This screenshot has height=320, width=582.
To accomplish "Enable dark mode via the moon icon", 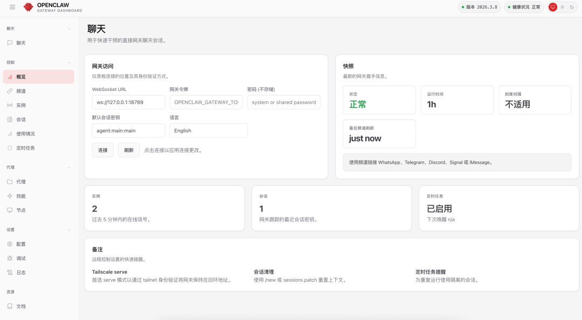I will 571,7.
